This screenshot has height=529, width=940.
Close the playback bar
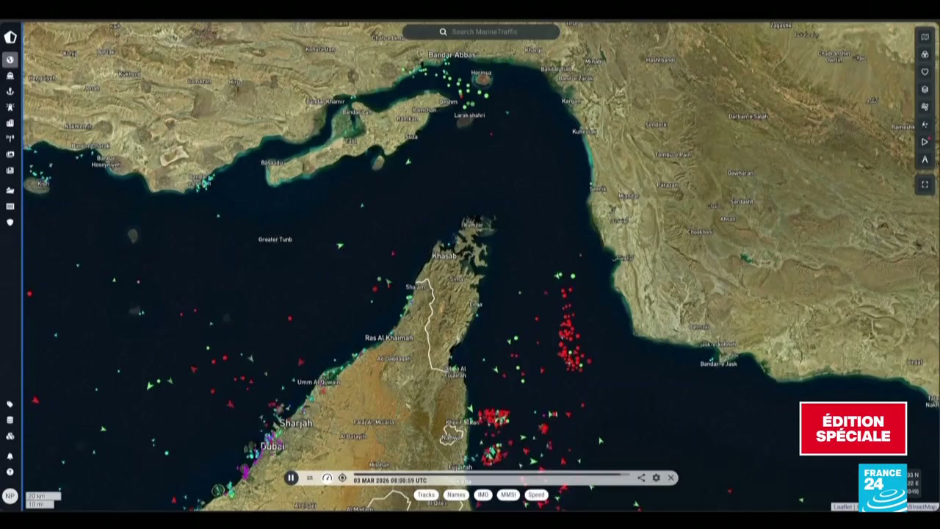(x=670, y=478)
